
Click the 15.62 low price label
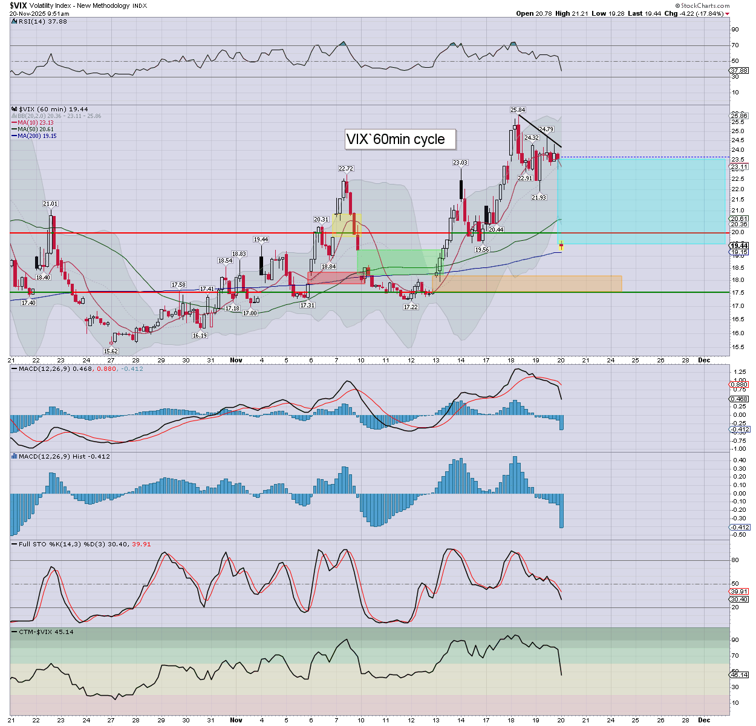(111, 351)
